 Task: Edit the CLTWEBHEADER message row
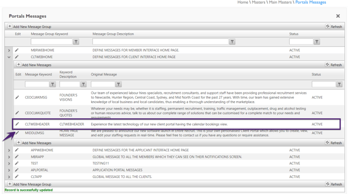[17, 124]
